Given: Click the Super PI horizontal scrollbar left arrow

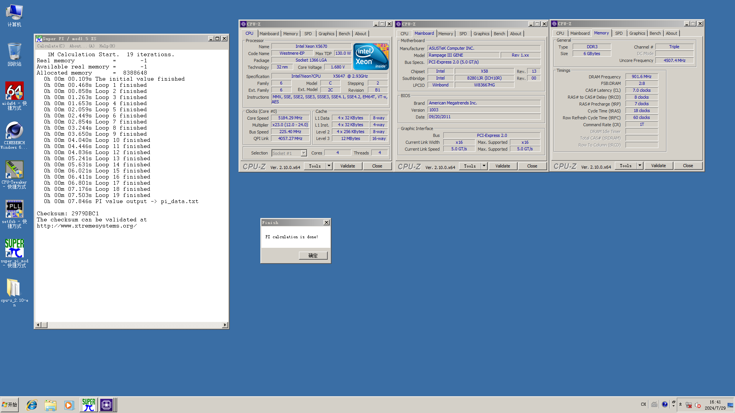Looking at the screenshot, I should point(38,325).
